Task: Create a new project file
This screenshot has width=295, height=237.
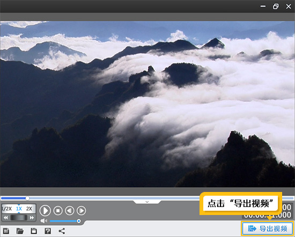Action: [x=6, y=231]
